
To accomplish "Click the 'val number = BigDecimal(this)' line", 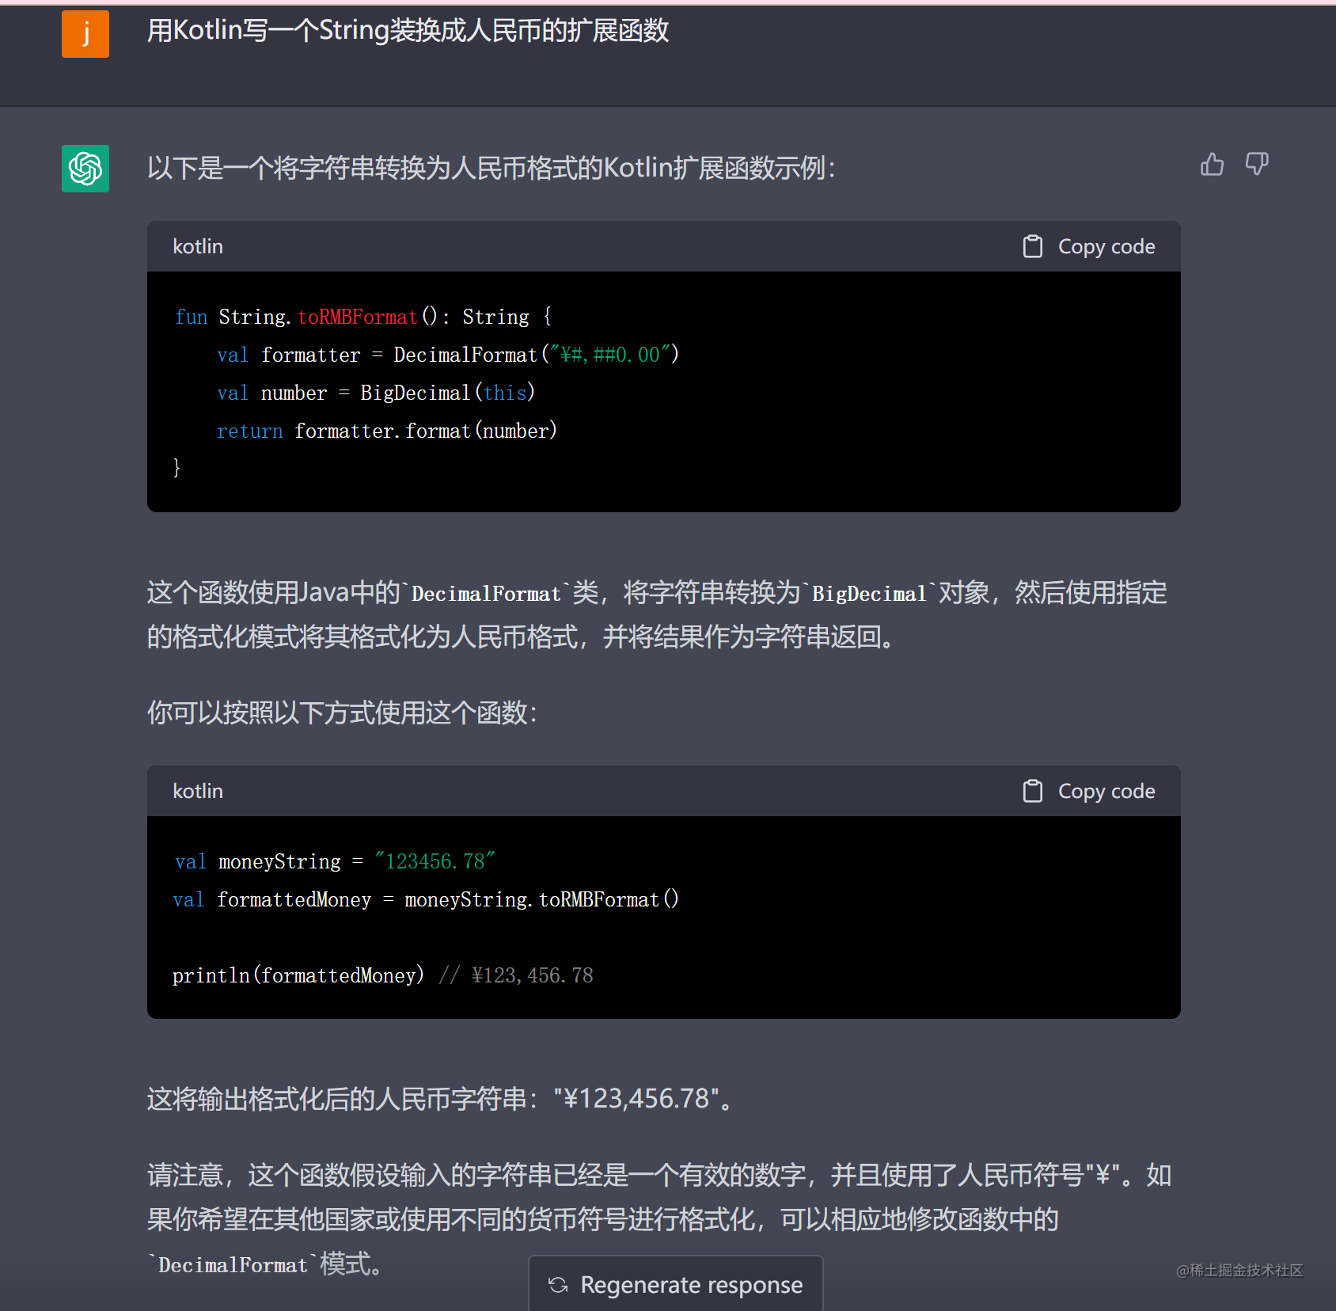I will coord(376,393).
